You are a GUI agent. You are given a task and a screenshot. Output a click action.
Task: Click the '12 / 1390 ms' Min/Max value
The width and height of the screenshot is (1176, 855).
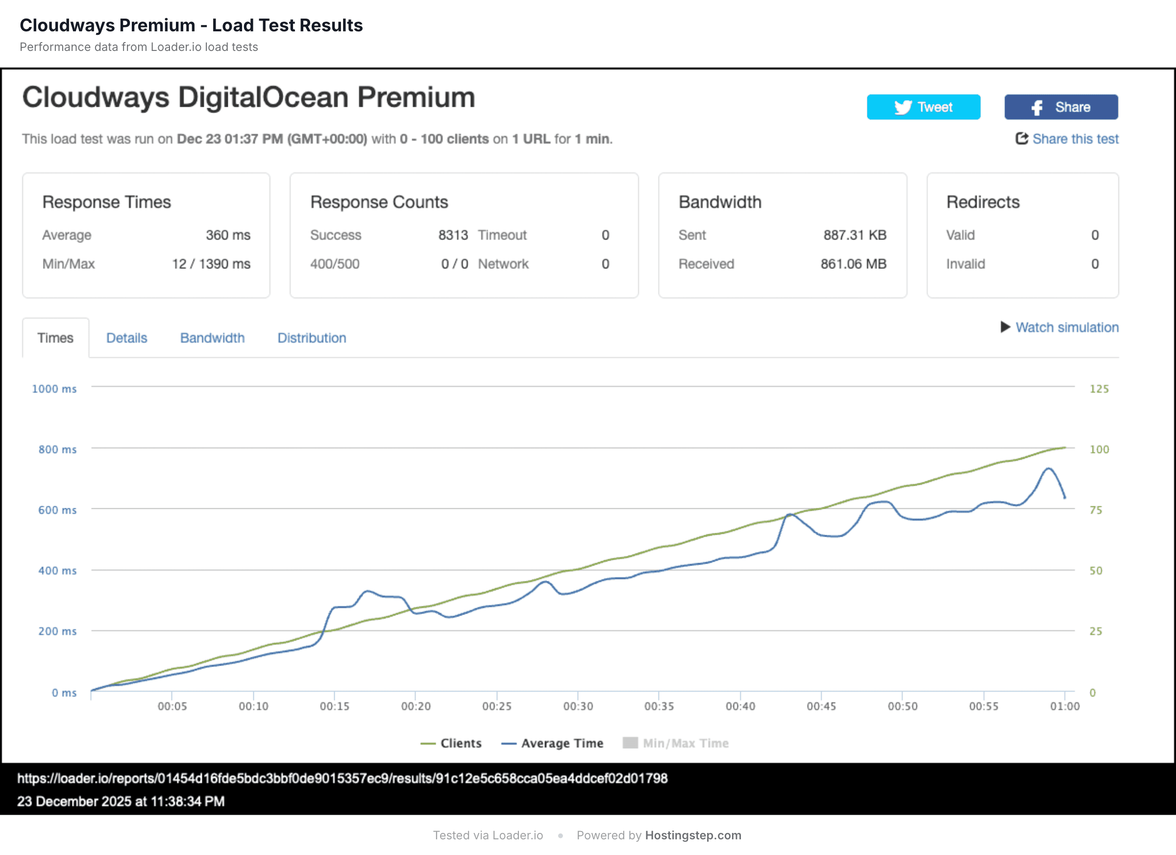(211, 264)
